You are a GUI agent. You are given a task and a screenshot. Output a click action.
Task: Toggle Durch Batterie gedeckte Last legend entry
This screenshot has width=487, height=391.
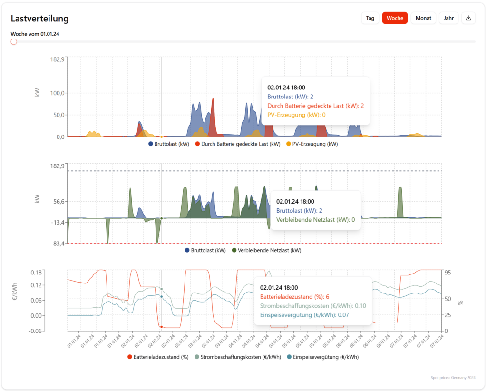(240, 144)
